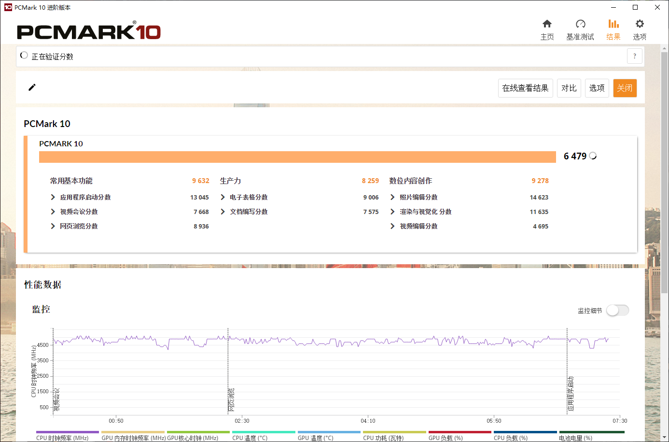This screenshot has height=442, width=669.
Task: Click the 网页浏览 marker on the chart
Action: point(231,399)
